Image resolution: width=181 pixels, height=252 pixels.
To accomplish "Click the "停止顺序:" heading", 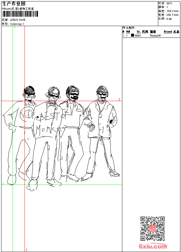I will coord(129,28).
